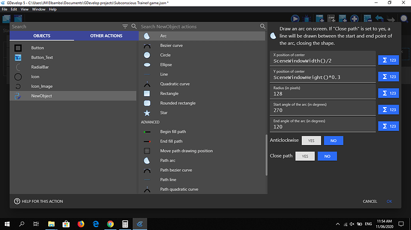Switch to the Other Actions tab
The width and height of the screenshot is (411, 230).
[106, 36]
